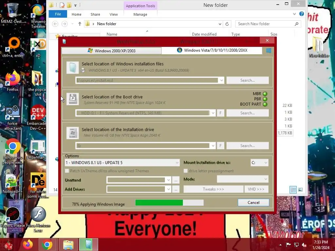Open the Mount Installation drive C: dropdown
Screen dimensions: 335x251
coord(259,163)
